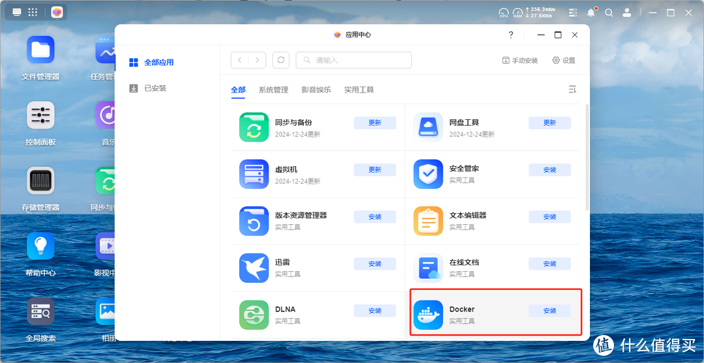Click the Docker app name text

[x=462, y=310]
